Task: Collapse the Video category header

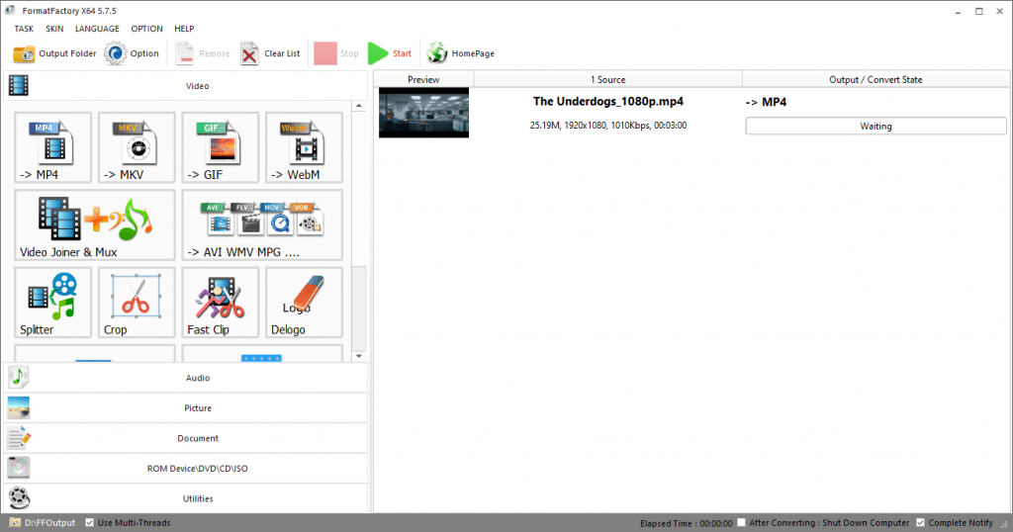Action: pyautogui.click(x=186, y=86)
